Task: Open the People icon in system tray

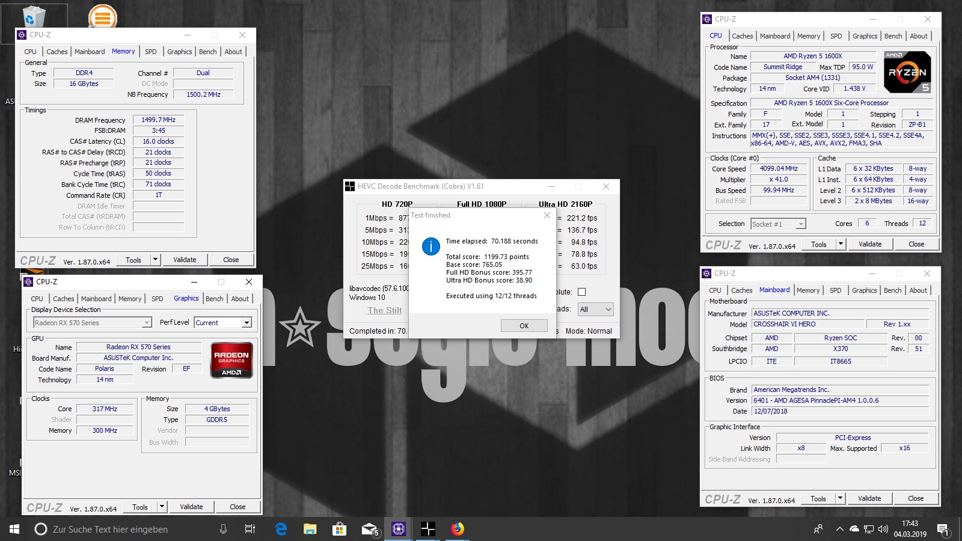Action: [x=818, y=529]
